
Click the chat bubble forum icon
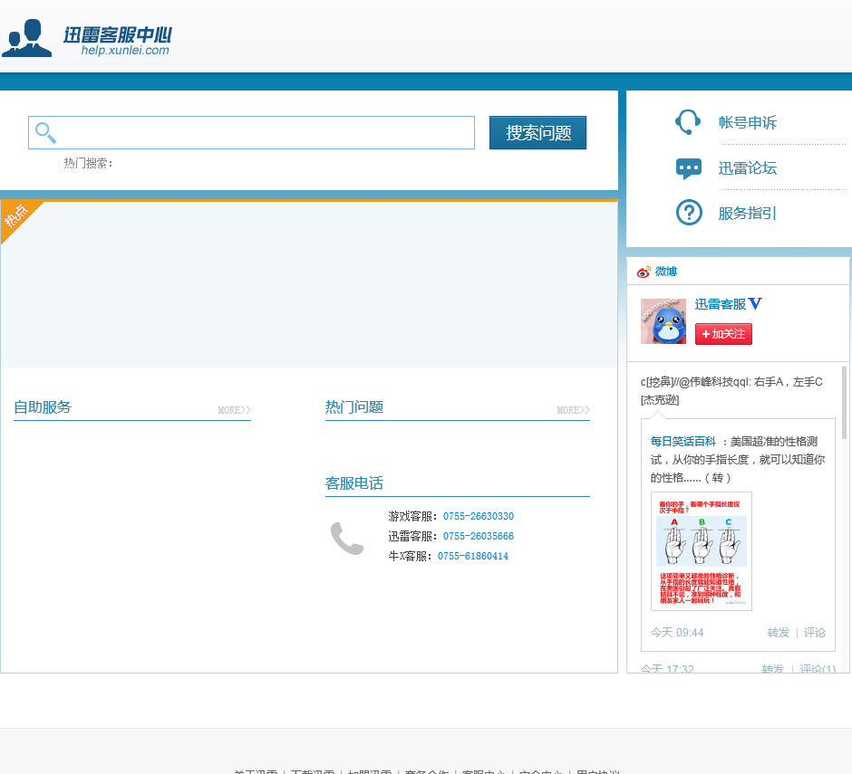coord(689,168)
